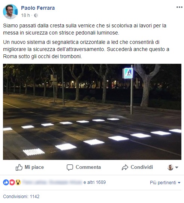
Task: Click the red heart reaction icon
Action: click(12, 182)
